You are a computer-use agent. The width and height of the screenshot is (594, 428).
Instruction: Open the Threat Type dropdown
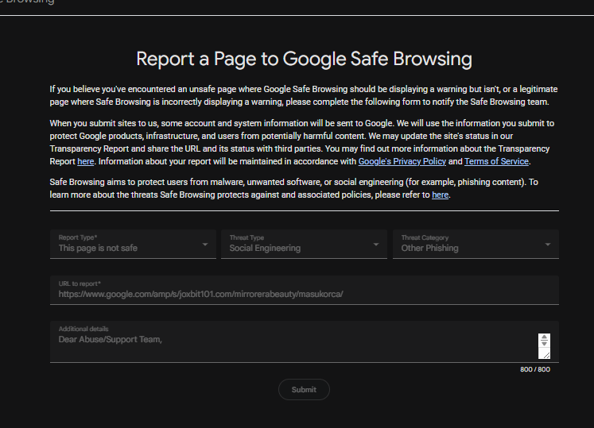(304, 244)
